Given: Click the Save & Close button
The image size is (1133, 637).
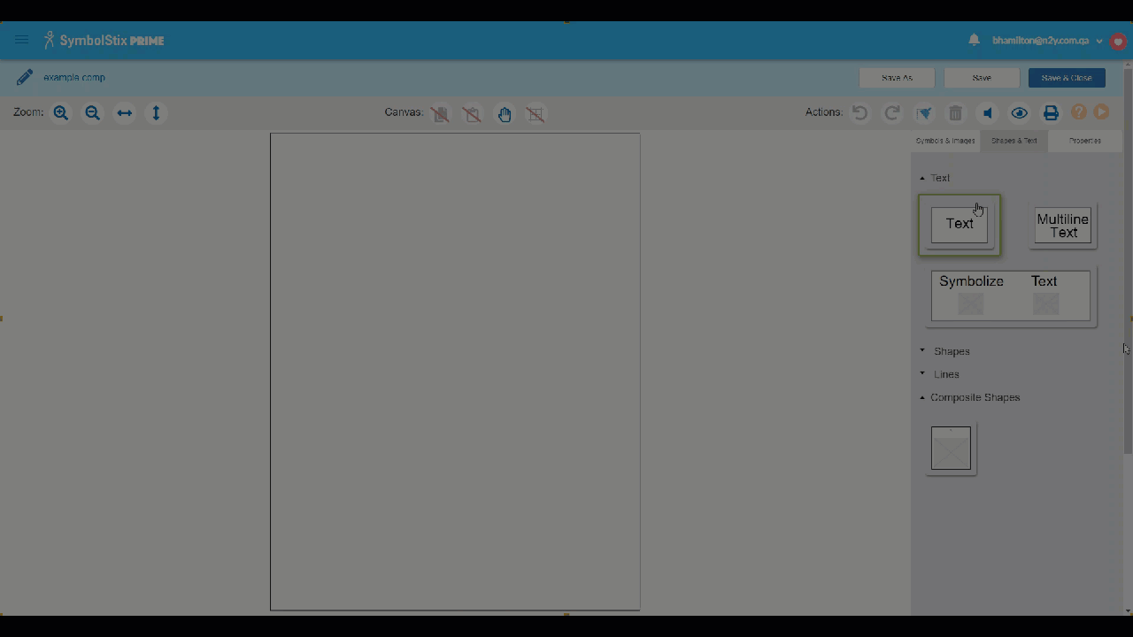Looking at the screenshot, I should [1067, 78].
